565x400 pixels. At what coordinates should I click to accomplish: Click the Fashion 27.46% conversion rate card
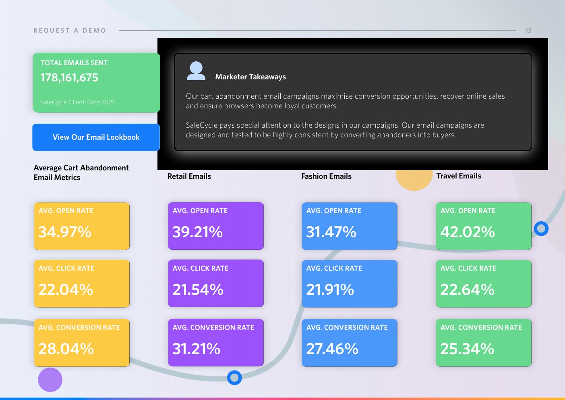[x=349, y=343]
